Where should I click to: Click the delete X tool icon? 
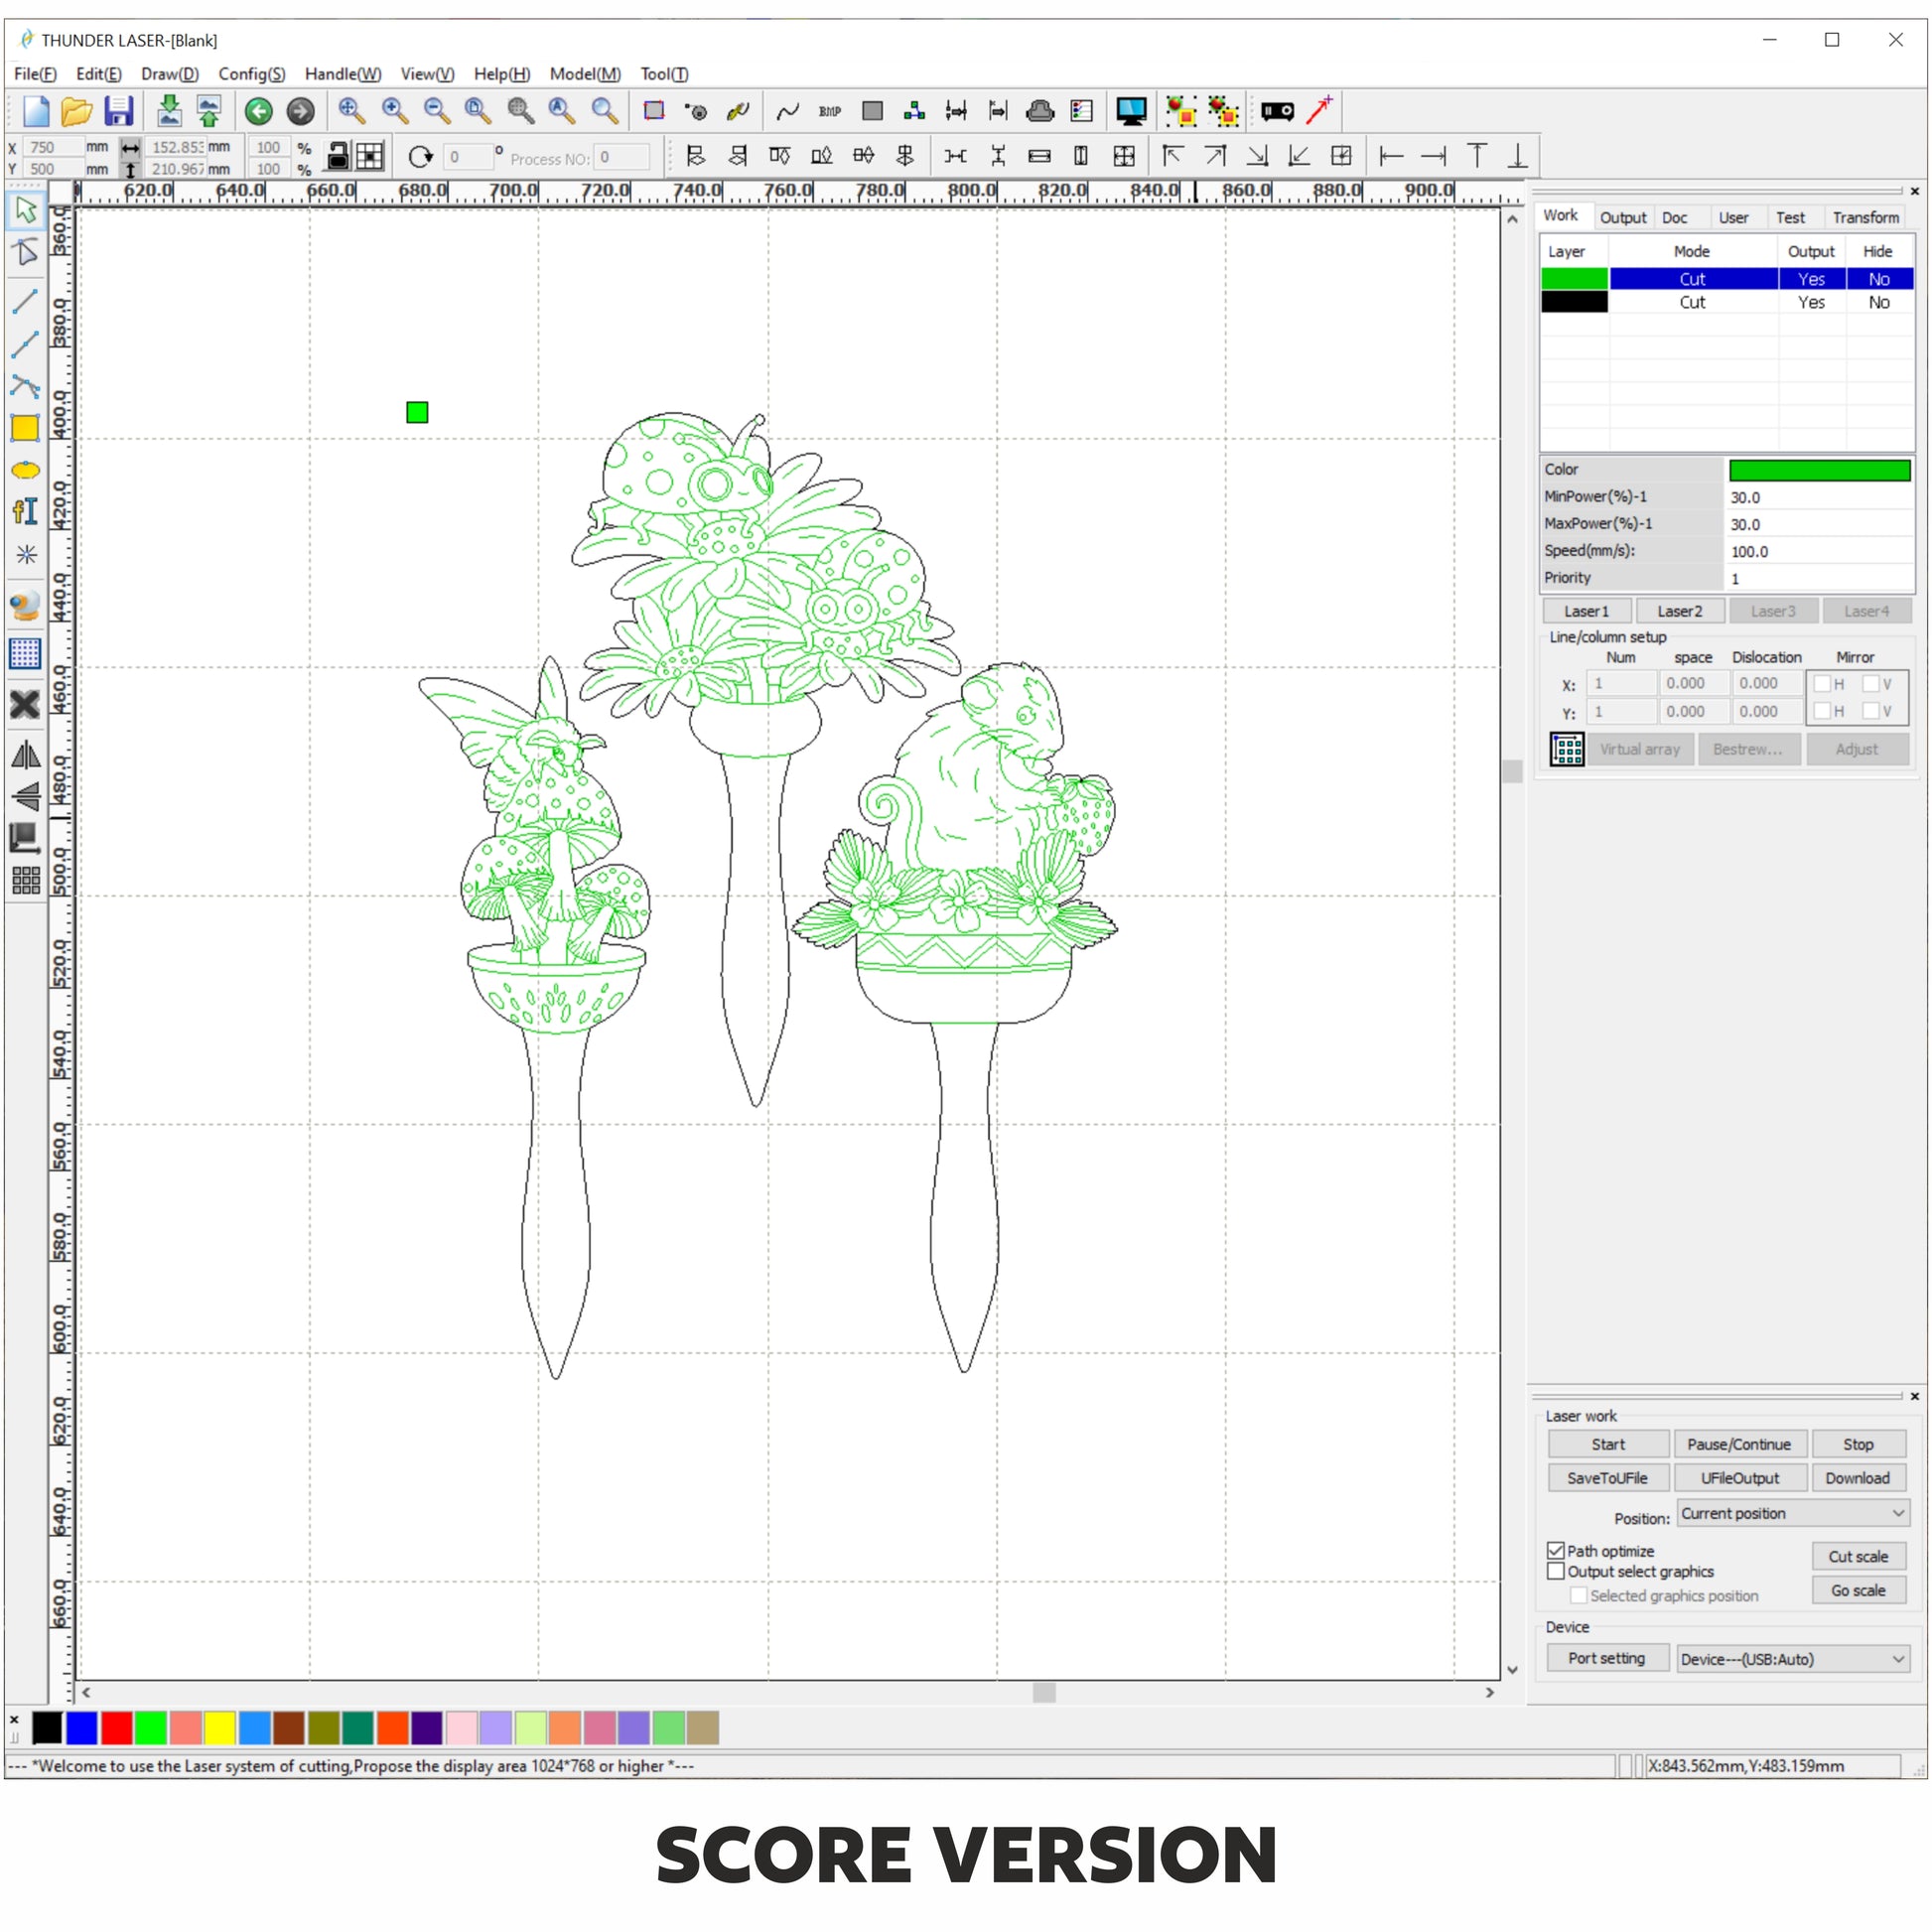pos(25,705)
